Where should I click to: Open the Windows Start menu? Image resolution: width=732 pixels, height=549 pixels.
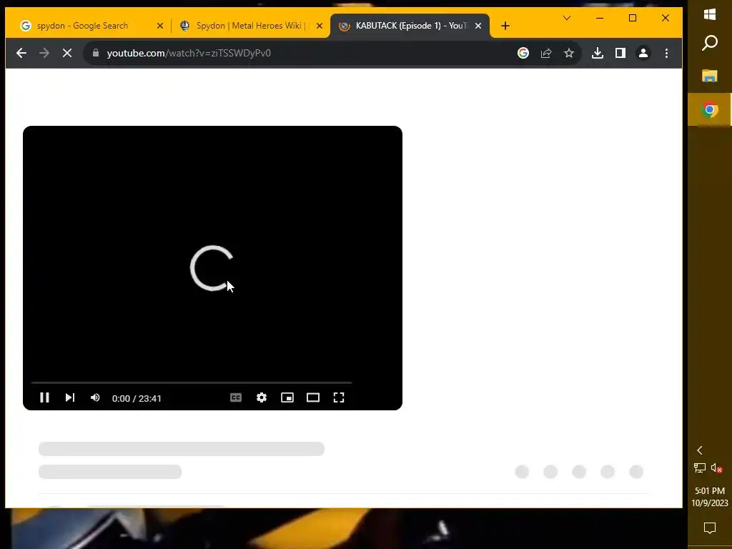pos(710,14)
